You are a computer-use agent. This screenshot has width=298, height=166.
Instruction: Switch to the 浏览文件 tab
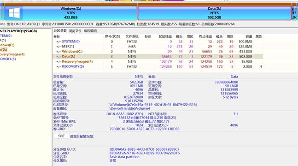pyautogui.click(x=75, y=31)
